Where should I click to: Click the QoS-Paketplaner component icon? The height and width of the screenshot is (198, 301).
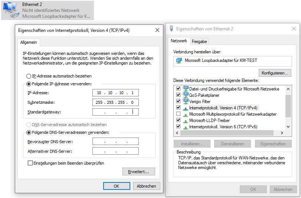pos(186,95)
